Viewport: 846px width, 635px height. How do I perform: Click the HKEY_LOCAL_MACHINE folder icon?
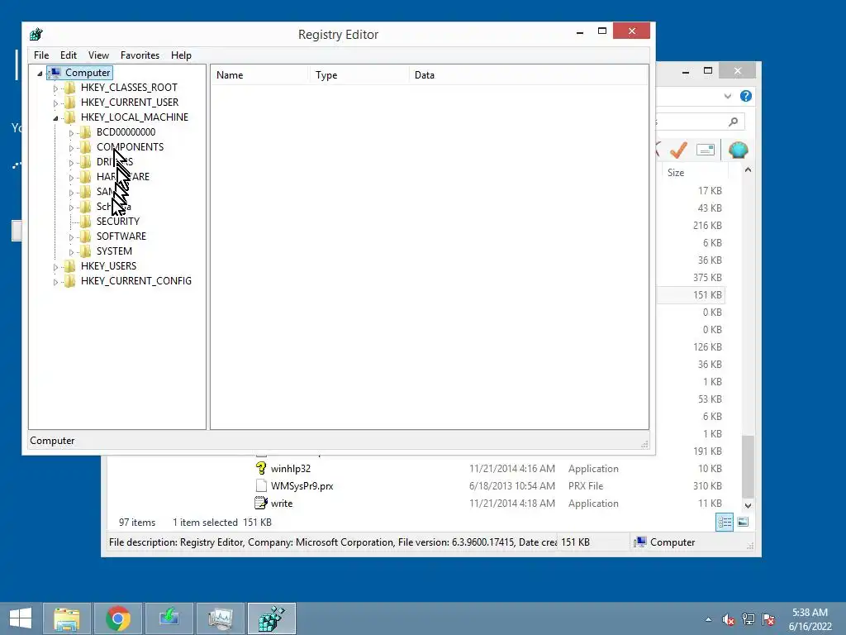(69, 117)
